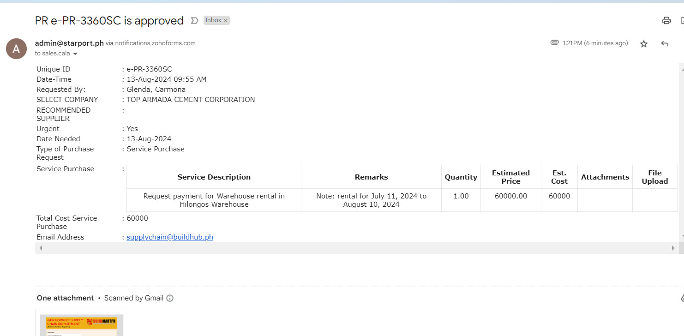The height and width of the screenshot is (336, 684).
Task: Show info icon next to Scanned by Gmail
Action: click(170, 298)
